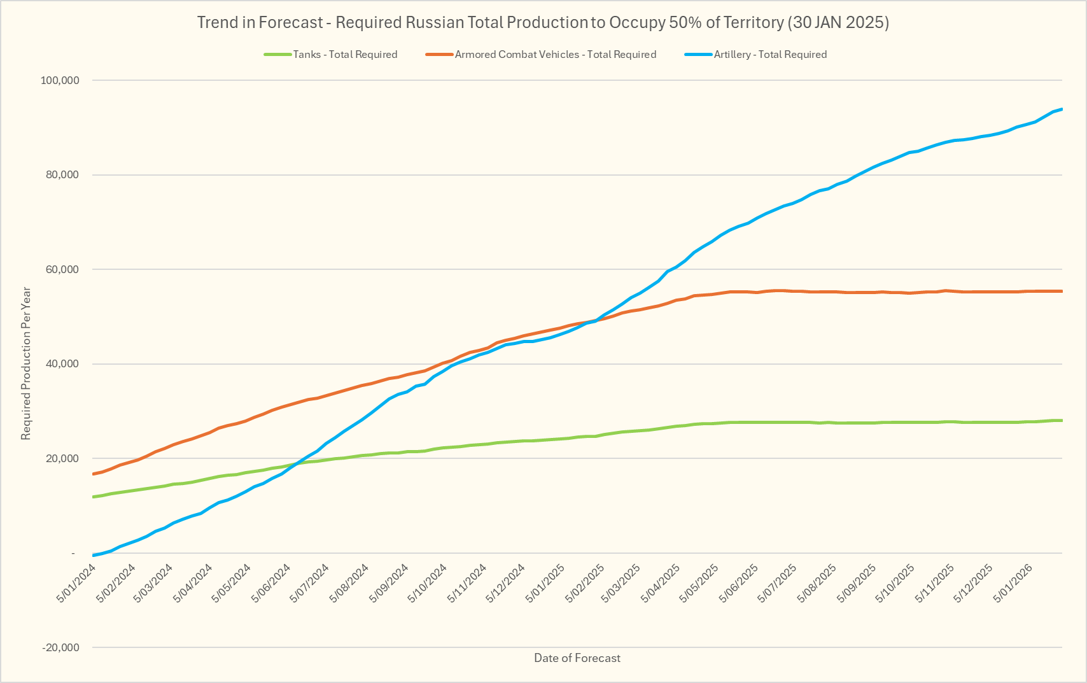
Task: Click the right end of the orange Armored line
Action: [1061, 291]
